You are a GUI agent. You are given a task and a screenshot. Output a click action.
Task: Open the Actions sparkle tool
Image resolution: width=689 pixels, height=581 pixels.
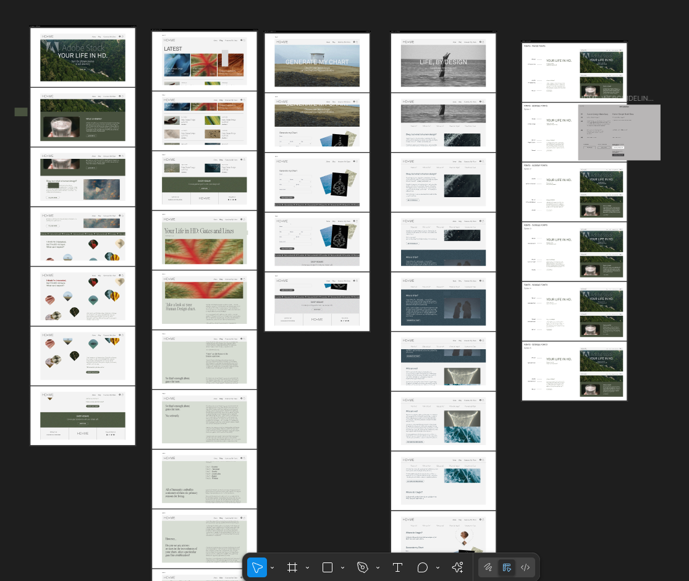click(457, 567)
